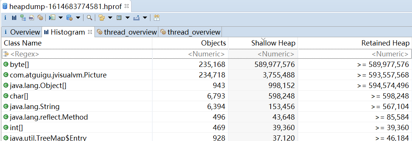The image size is (412, 141).
Task: Expand the Query Browser dropdown arrow
Action: coord(78,18)
